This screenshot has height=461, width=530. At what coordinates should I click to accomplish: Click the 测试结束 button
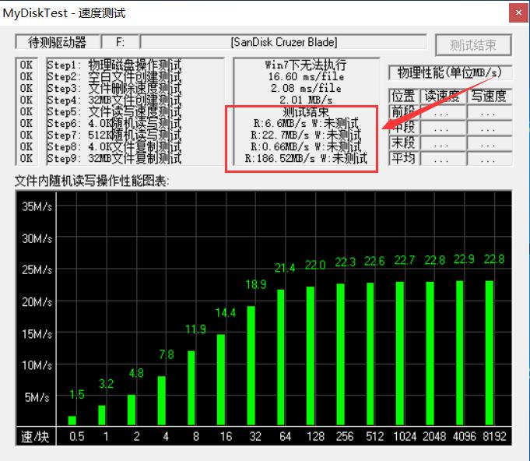point(472,45)
